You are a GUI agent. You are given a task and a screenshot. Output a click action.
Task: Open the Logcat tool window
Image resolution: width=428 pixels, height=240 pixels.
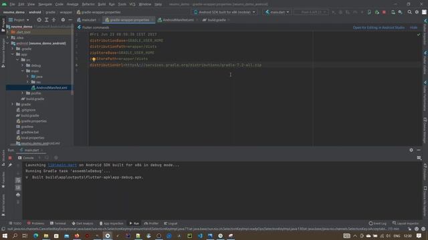click(x=171, y=223)
